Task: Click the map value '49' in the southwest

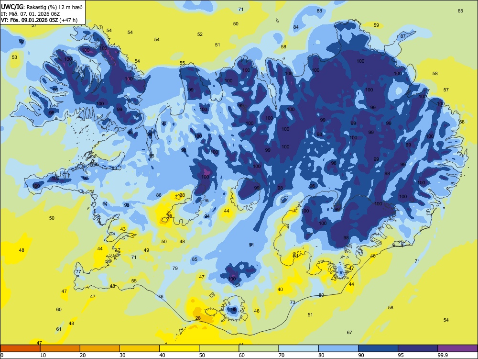Action: [x=146, y=250]
